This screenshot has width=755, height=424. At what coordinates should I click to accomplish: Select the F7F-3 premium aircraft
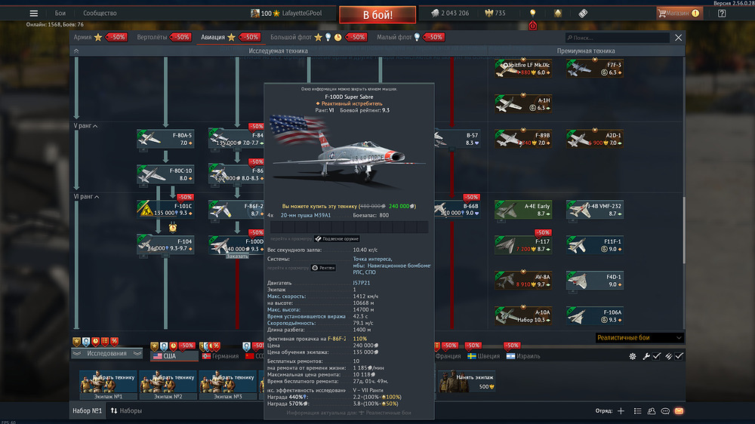coord(595,69)
